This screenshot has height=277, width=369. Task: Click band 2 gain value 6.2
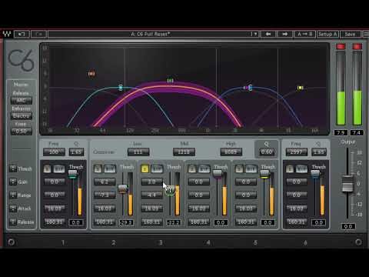point(105,182)
